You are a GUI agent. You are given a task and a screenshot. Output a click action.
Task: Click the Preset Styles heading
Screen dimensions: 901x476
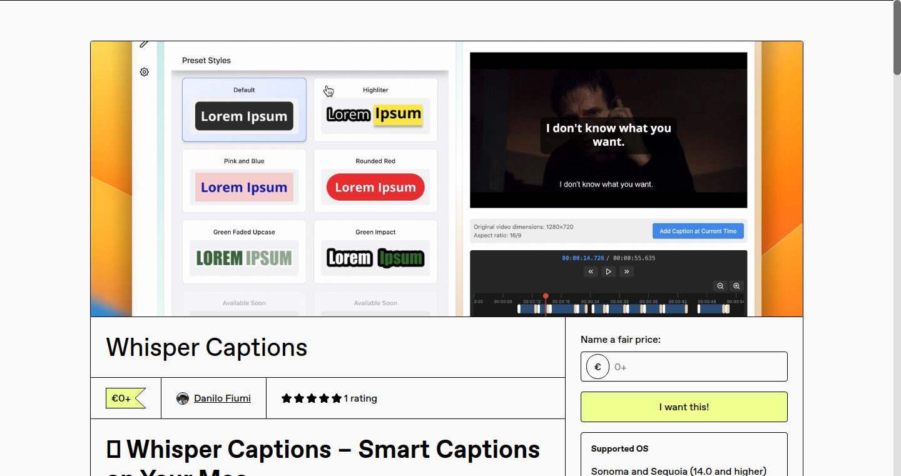(x=206, y=61)
